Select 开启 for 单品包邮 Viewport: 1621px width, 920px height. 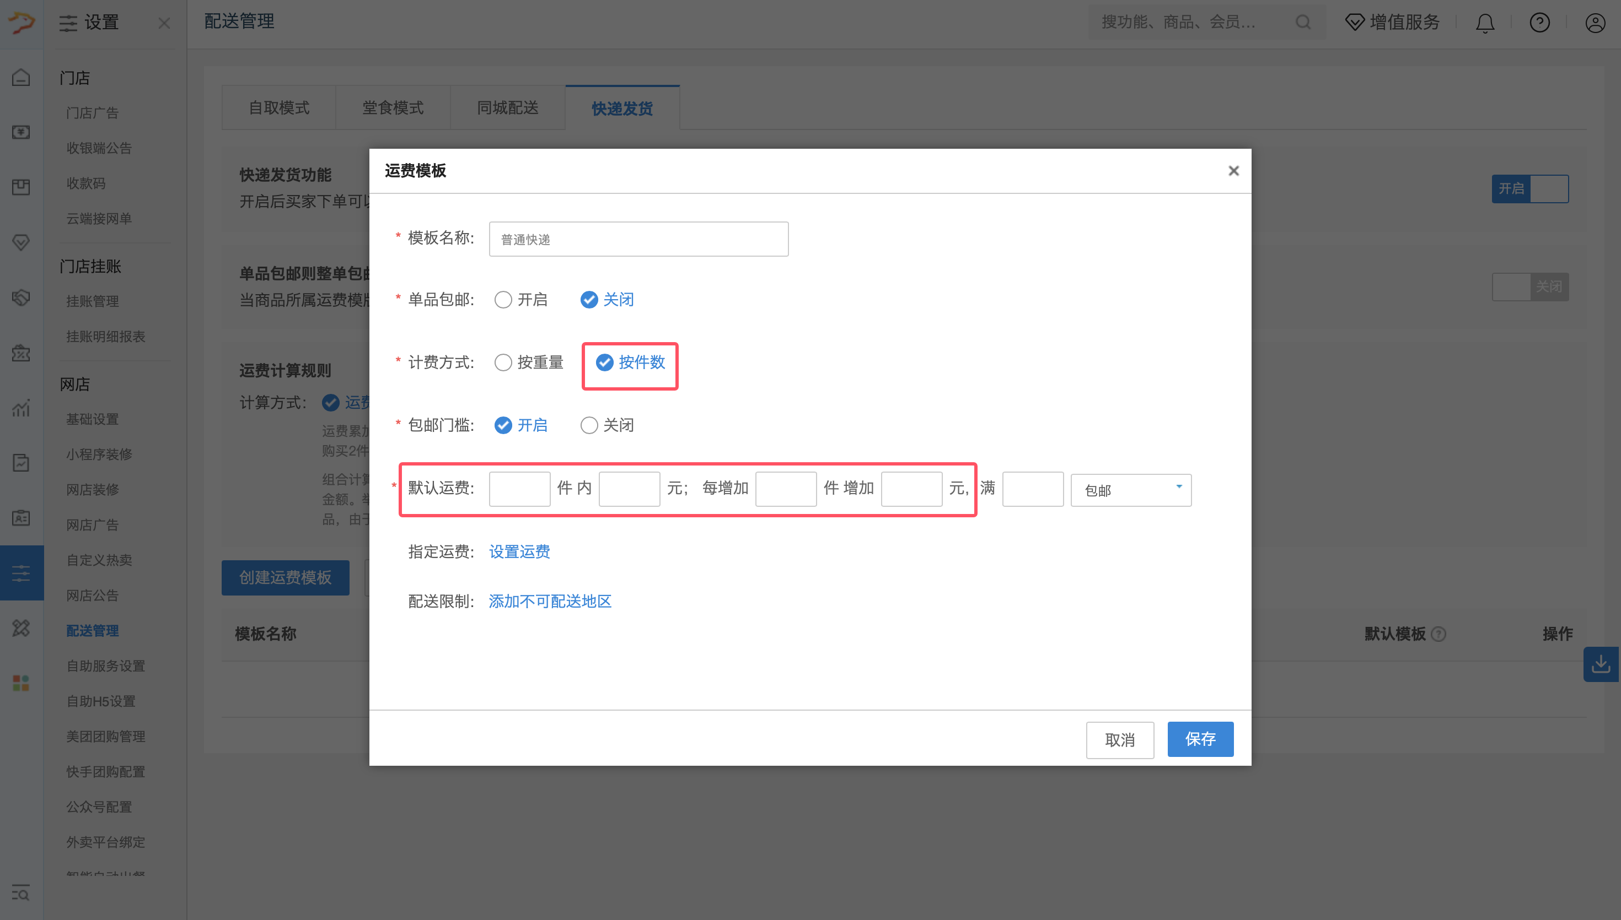pyautogui.click(x=503, y=300)
